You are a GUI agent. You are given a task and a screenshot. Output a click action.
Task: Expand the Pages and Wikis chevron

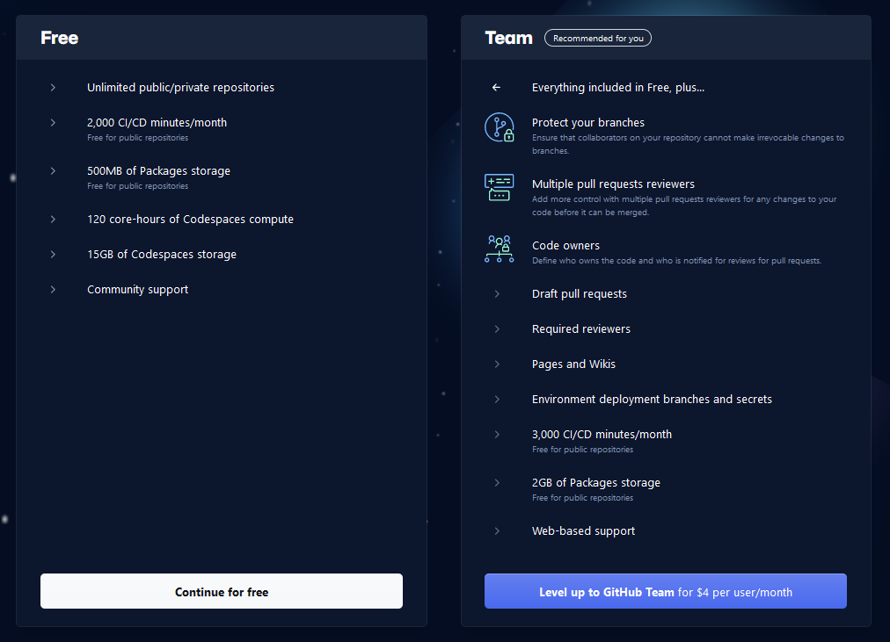(x=497, y=364)
